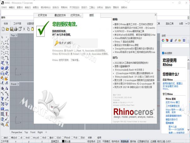The height and width of the screenshot is (143, 190).
Task: Click the 了解详情 link in license dialog
Action: 75,60
